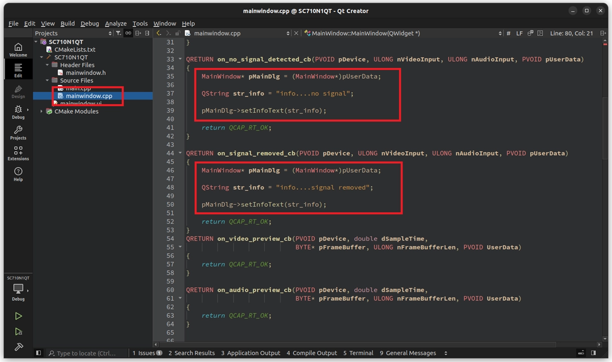Split the Projects side panel
This screenshot has width=612, height=362.
pyautogui.click(x=138, y=33)
